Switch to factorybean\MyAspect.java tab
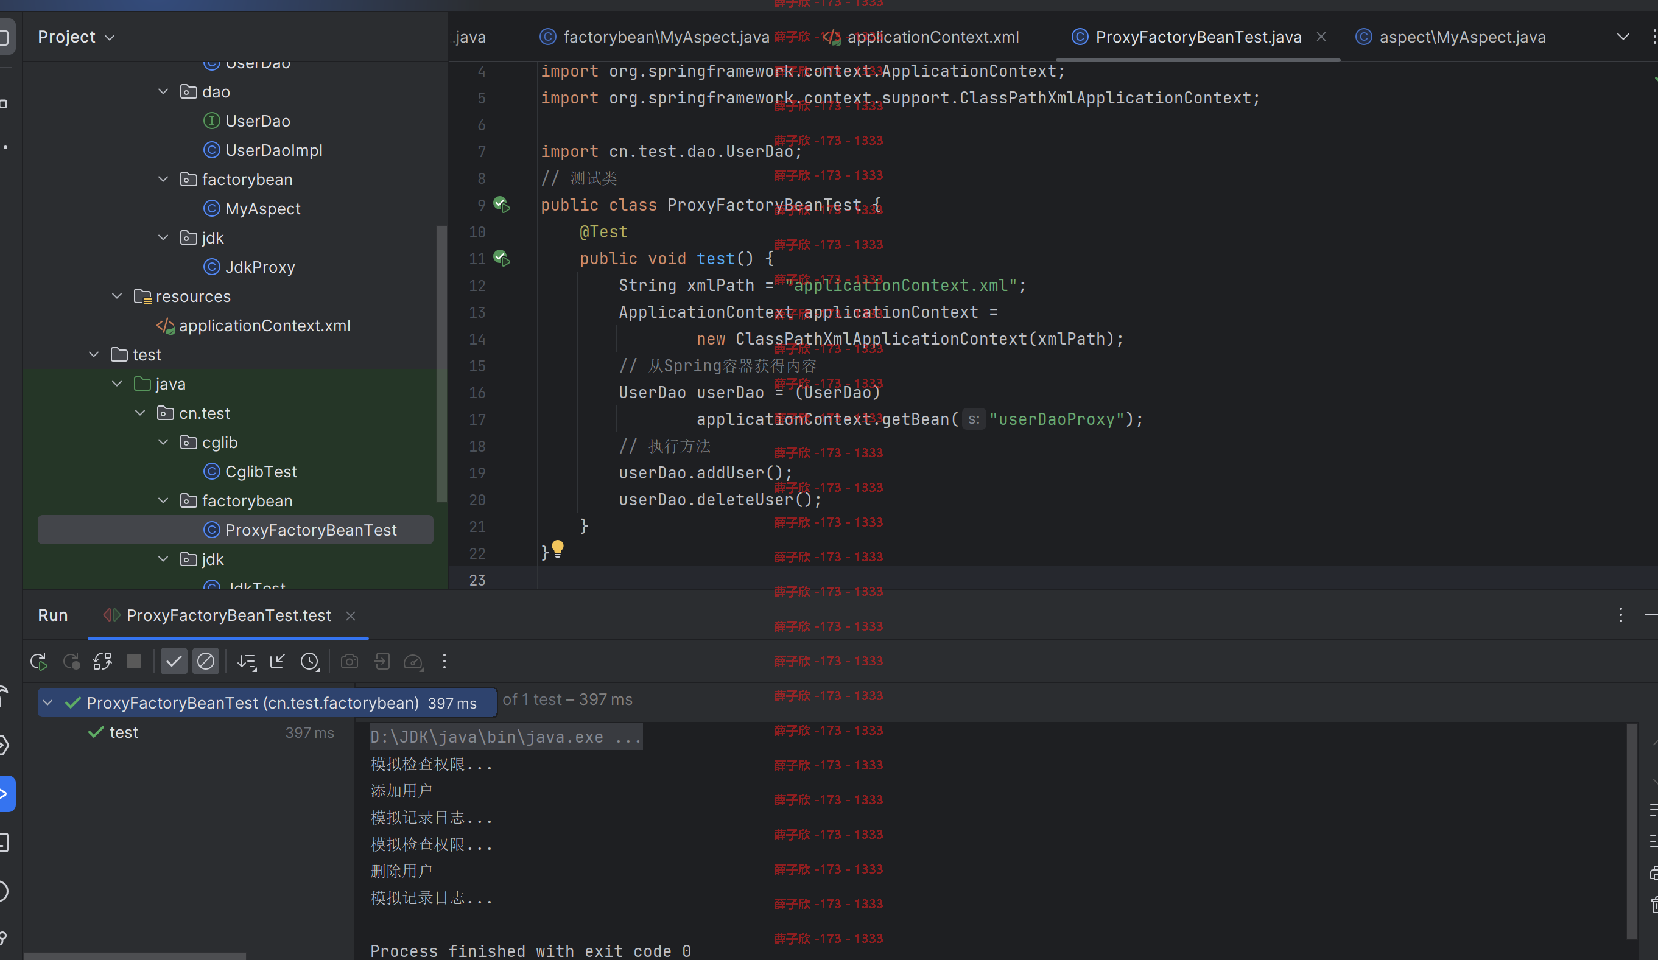The image size is (1658, 960). pyautogui.click(x=654, y=37)
